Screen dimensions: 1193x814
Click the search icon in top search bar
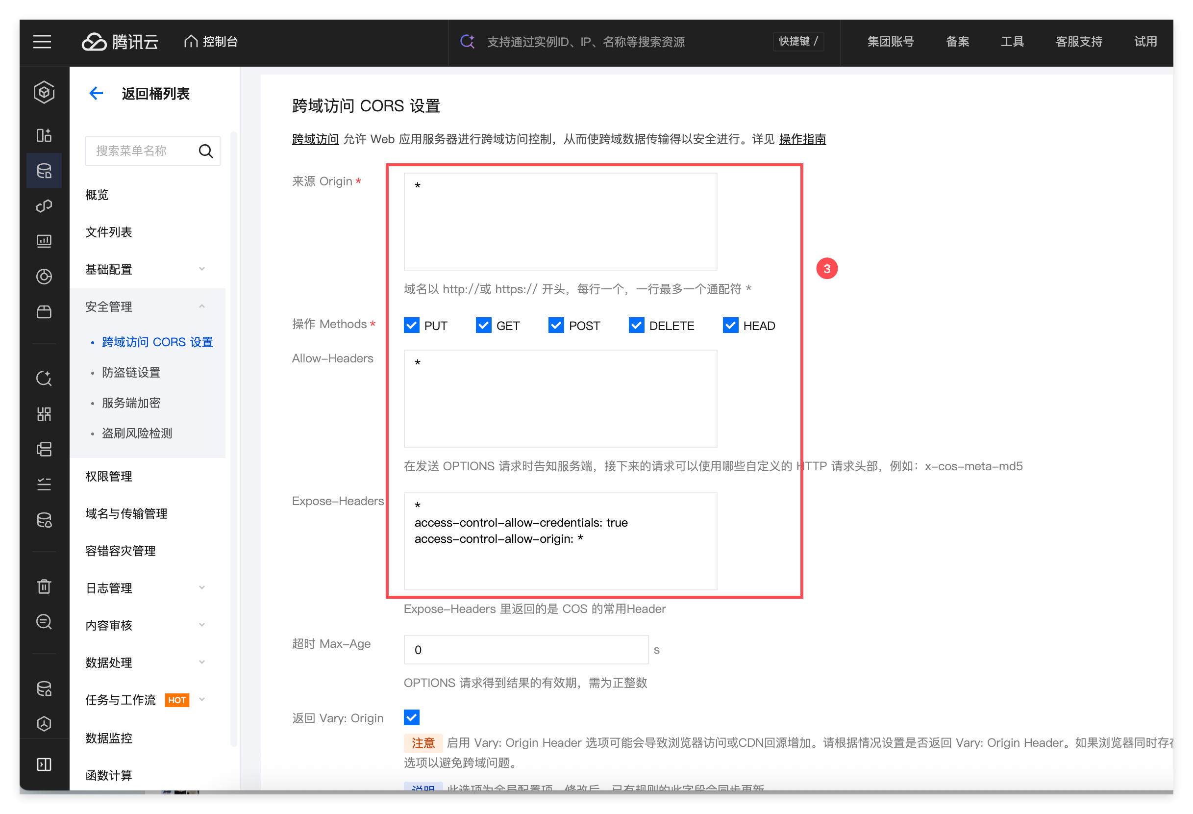[x=467, y=42]
